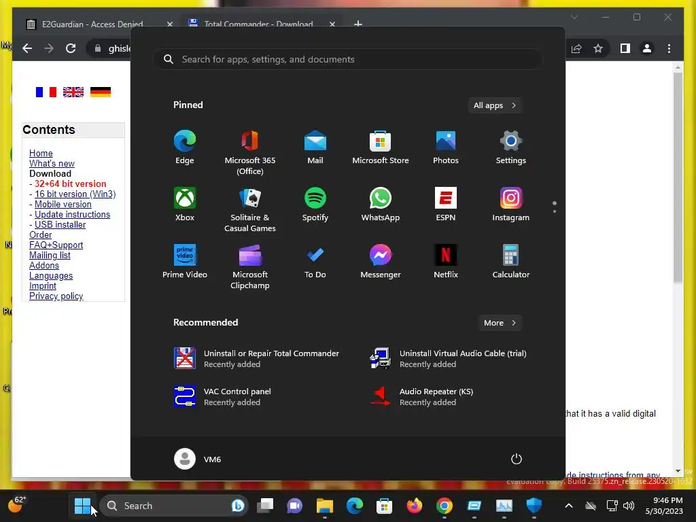
Task: Launch Spotify from pinned apps
Action: pos(315,204)
